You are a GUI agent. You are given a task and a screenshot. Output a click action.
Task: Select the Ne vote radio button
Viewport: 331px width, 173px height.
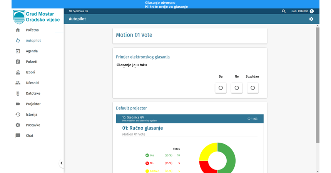pyautogui.click(x=237, y=88)
